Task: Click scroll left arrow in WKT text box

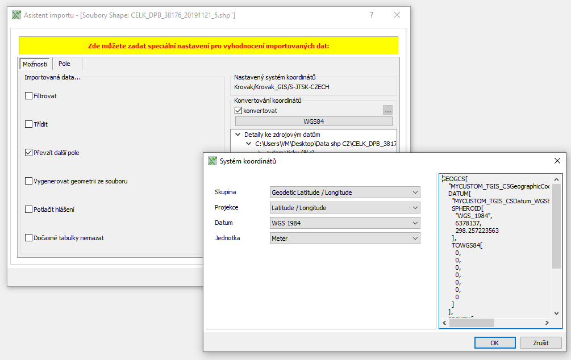Action: click(444, 323)
